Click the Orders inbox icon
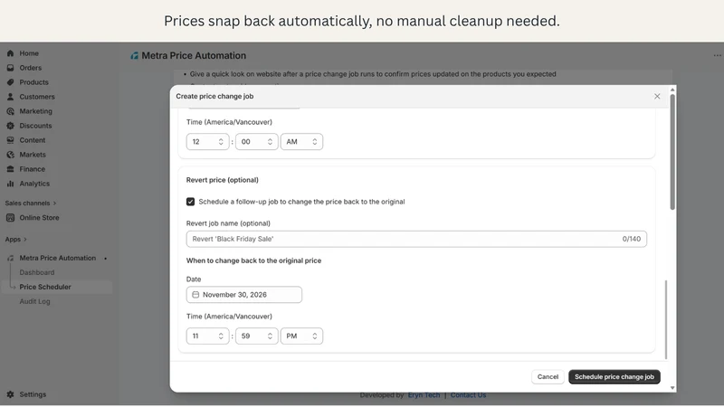This screenshot has height=407, width=724. 10,68
